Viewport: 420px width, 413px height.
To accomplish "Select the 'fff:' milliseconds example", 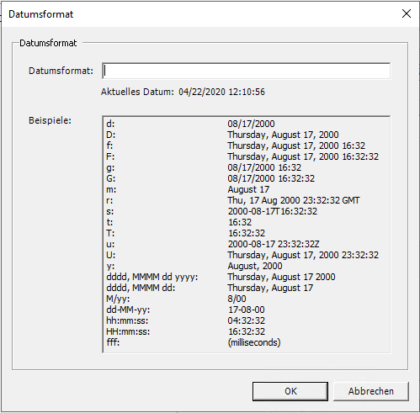I will coord(246,342).
